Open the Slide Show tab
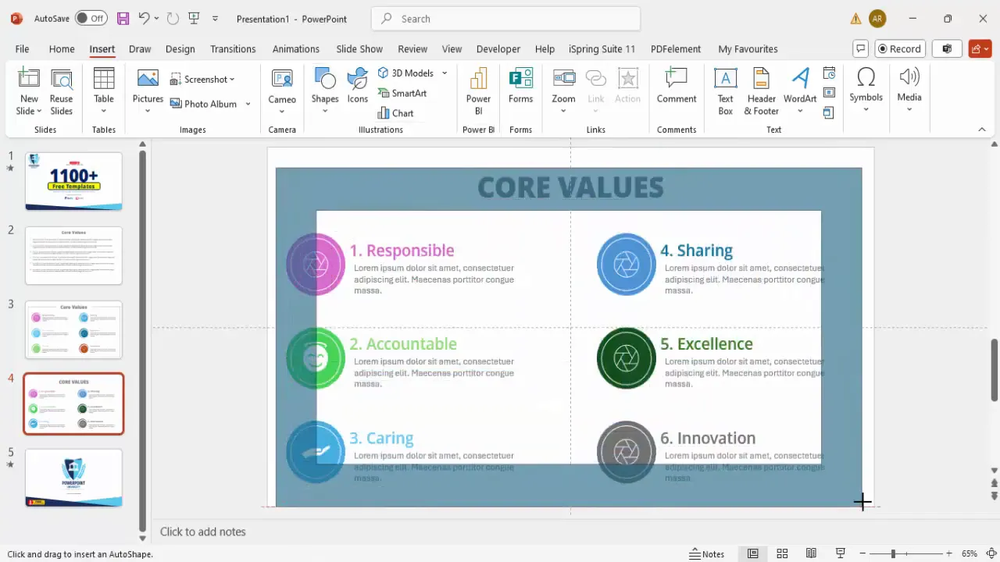 pos(359,48)
